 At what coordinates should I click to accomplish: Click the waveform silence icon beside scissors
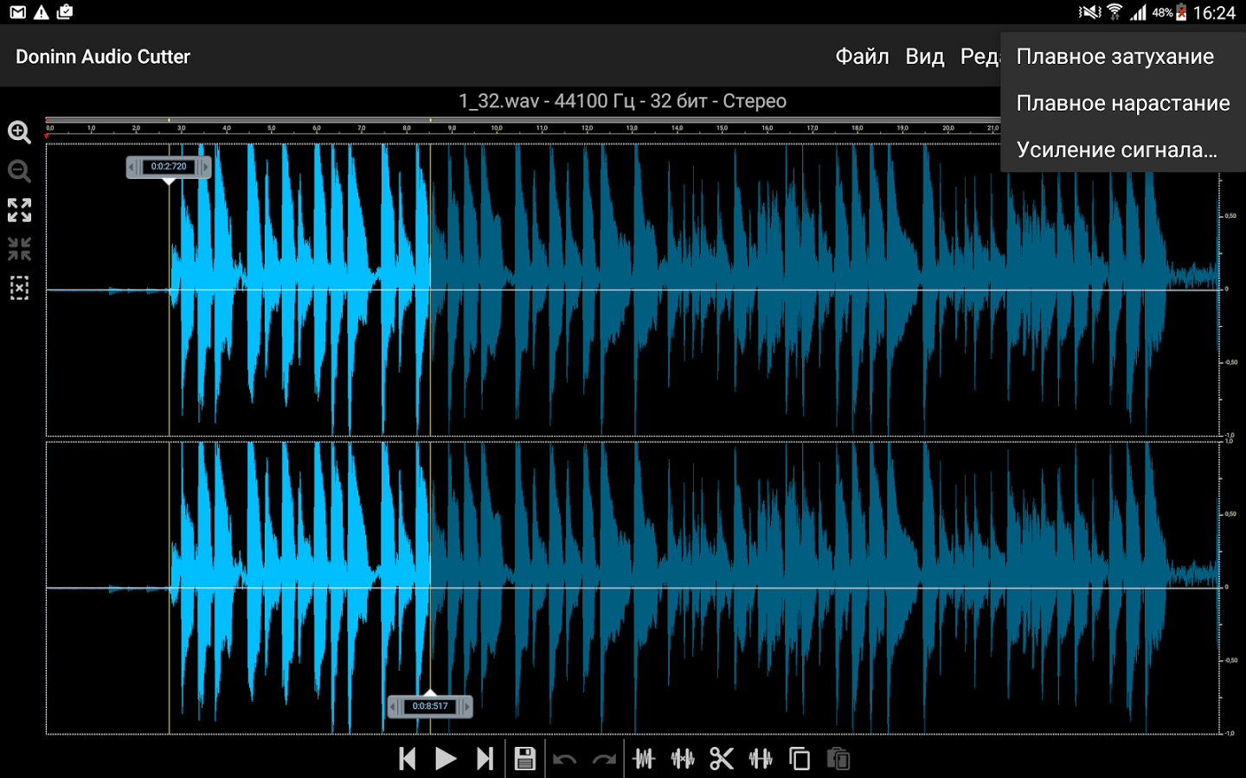(761, 759)
